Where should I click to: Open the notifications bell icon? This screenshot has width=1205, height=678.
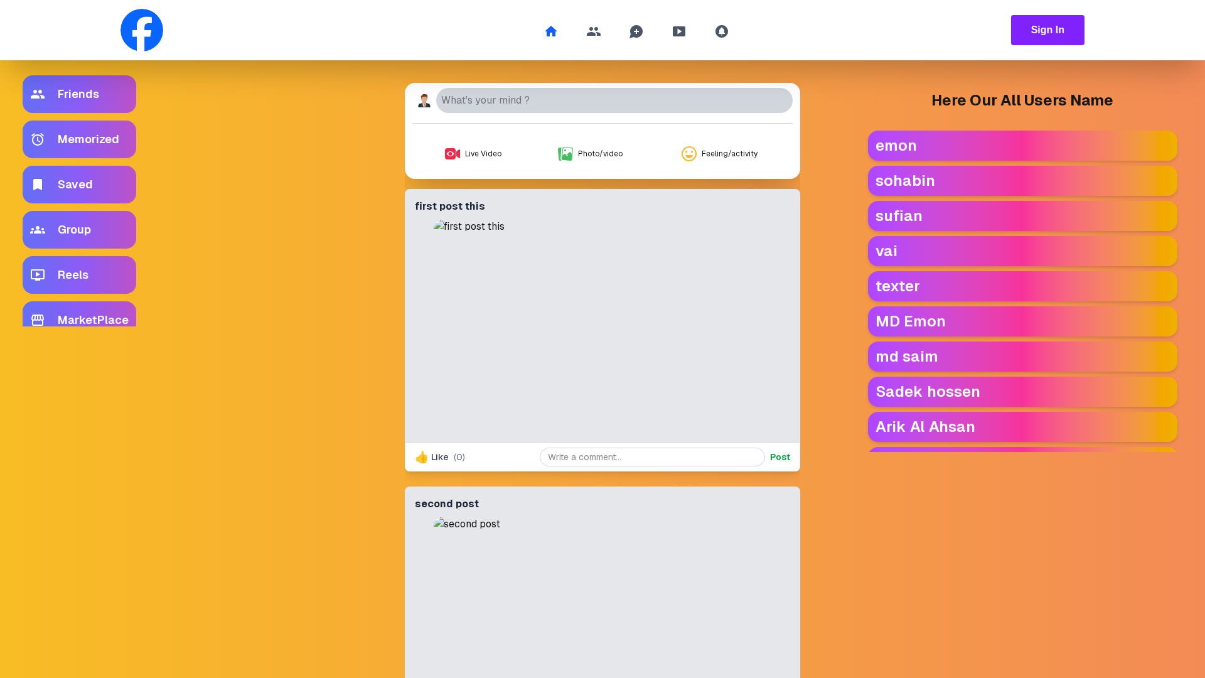(722, 31)
